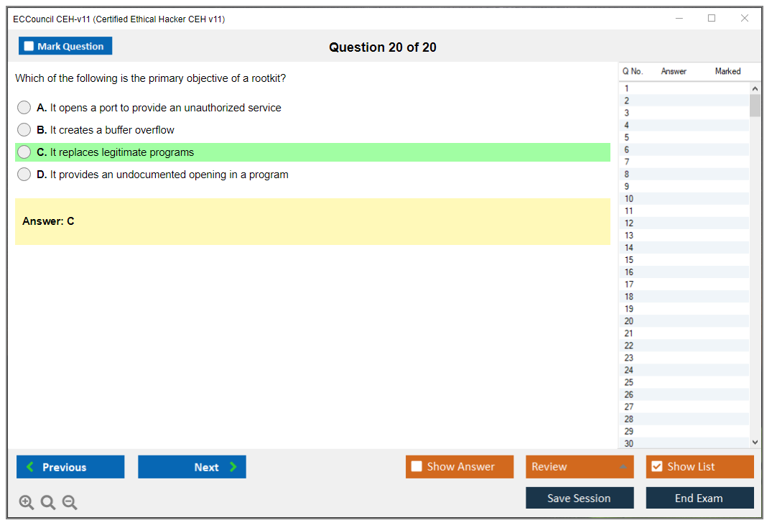Choose option B buffer overflow radio button
Viewport: 772px width, 528px height.
click(x=24, y=130)
